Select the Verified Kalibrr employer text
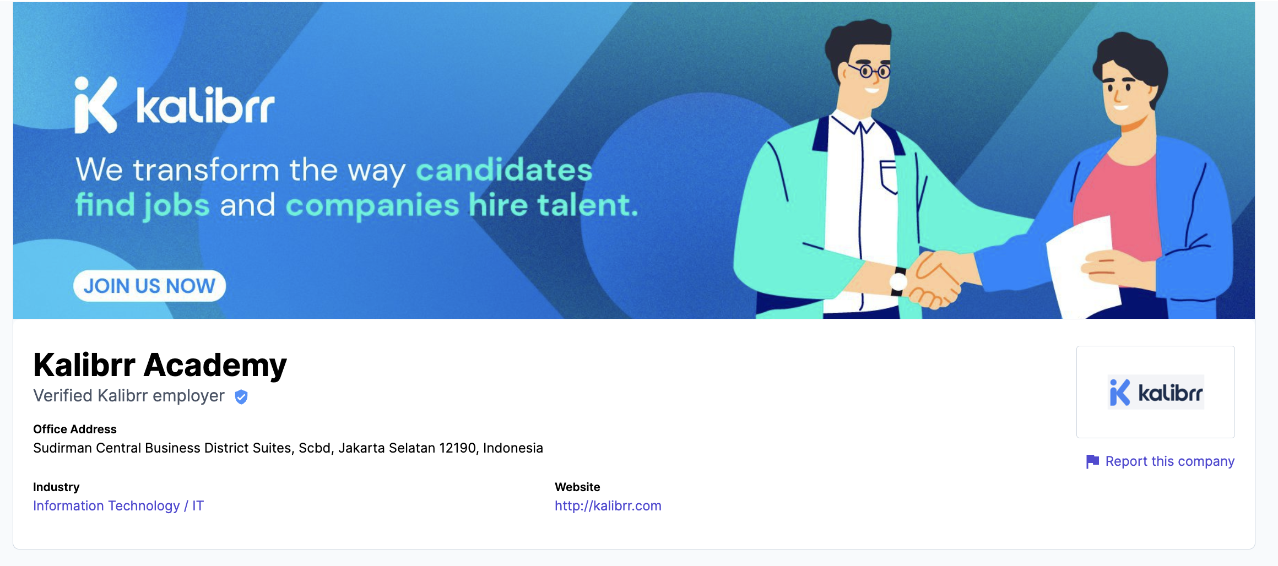The width and height of the screenshot is (1278, 566). (128, 395)
